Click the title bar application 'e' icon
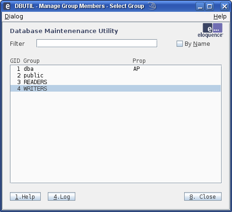Image resolution: width=232 pixels, height=212 pixels. click(x=7, y=6)
